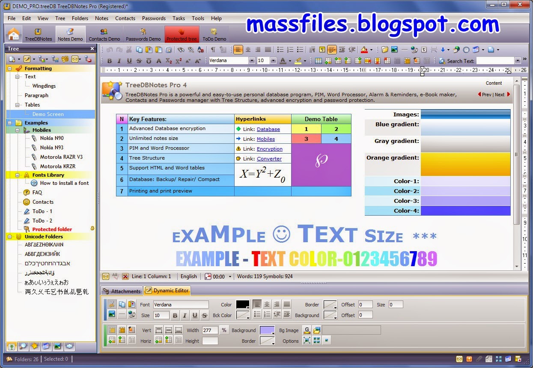This screenshot has height=368, width=533.
Task: Click the Strikethrough S icon in format toolbar
Action: click(x=139, y=61)
